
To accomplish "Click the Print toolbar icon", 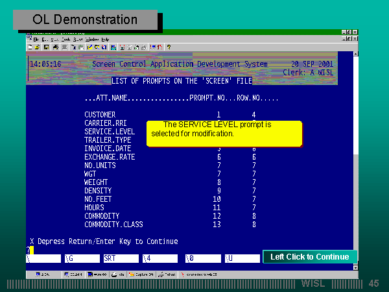I will point(56,47).
